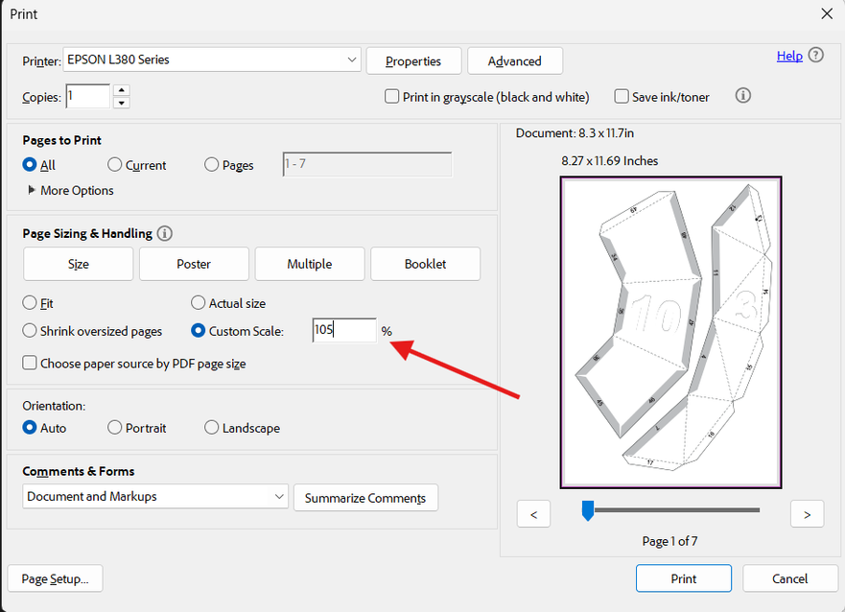845x612 pixels.
Task: Increase copies with the up arrow
Action: (122, 90)
